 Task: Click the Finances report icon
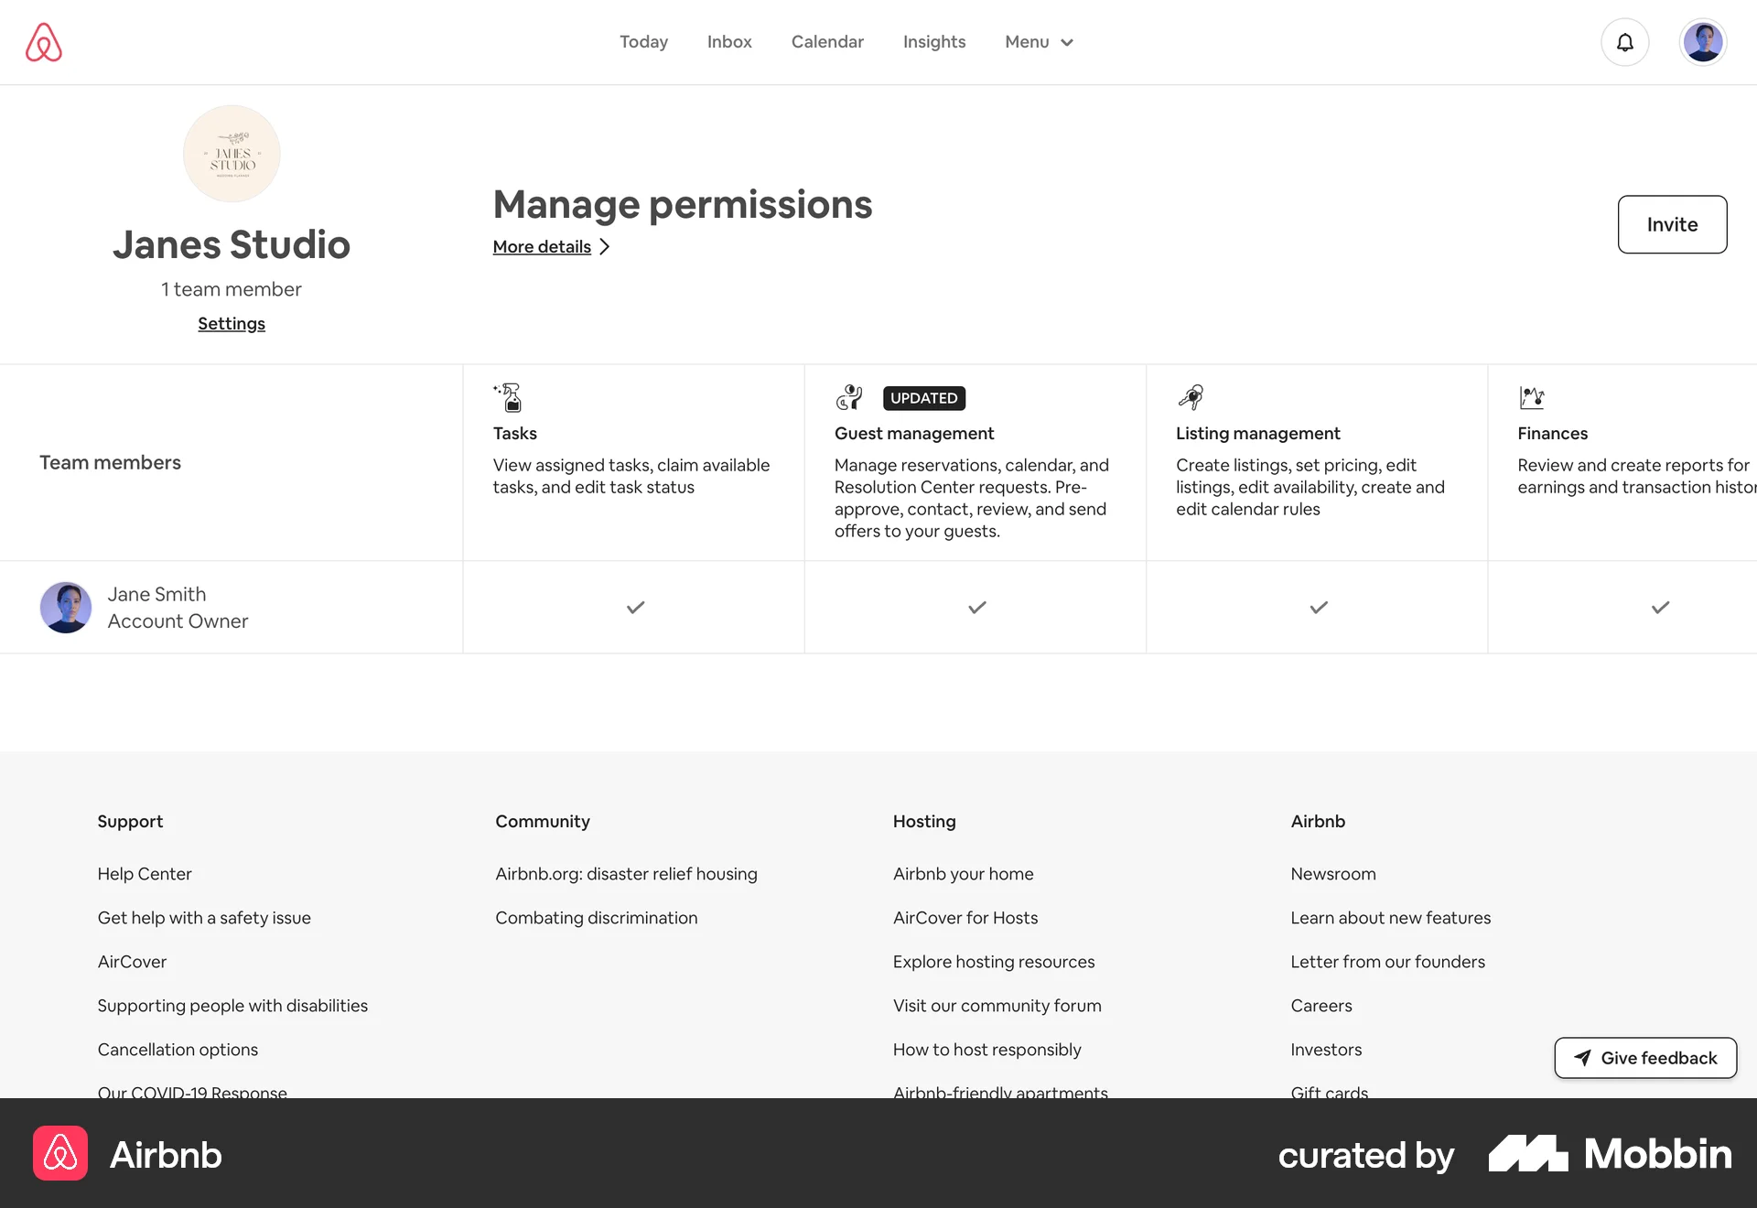tap(1532, 397)
